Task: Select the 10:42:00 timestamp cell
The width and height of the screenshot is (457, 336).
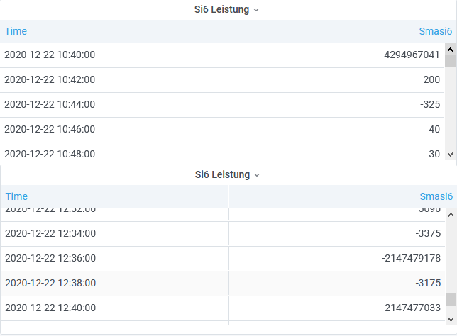Action: (x=50, y=80)
